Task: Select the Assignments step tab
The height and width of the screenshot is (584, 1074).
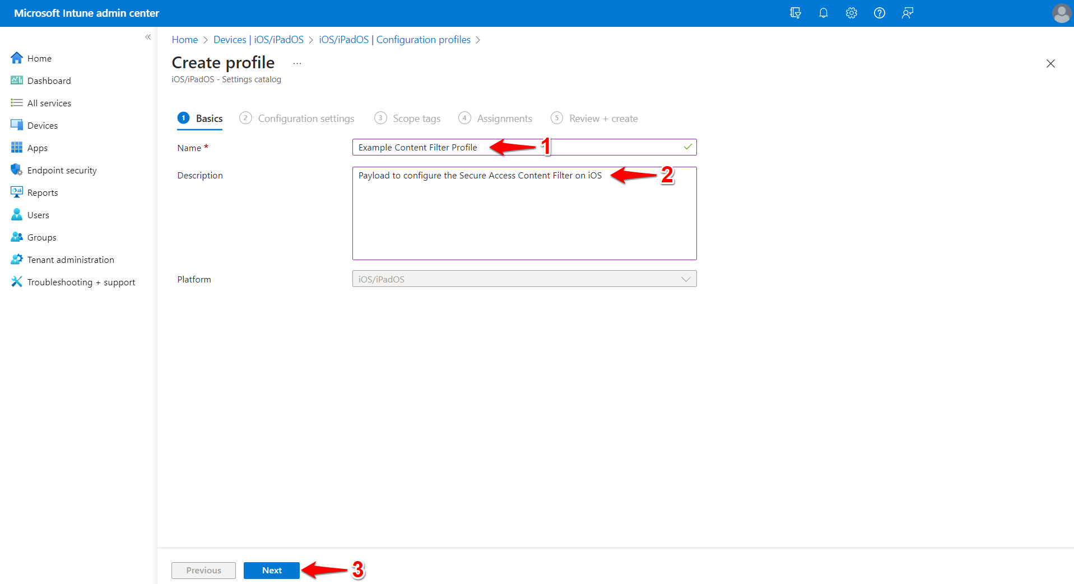Action: pos(495,118)
